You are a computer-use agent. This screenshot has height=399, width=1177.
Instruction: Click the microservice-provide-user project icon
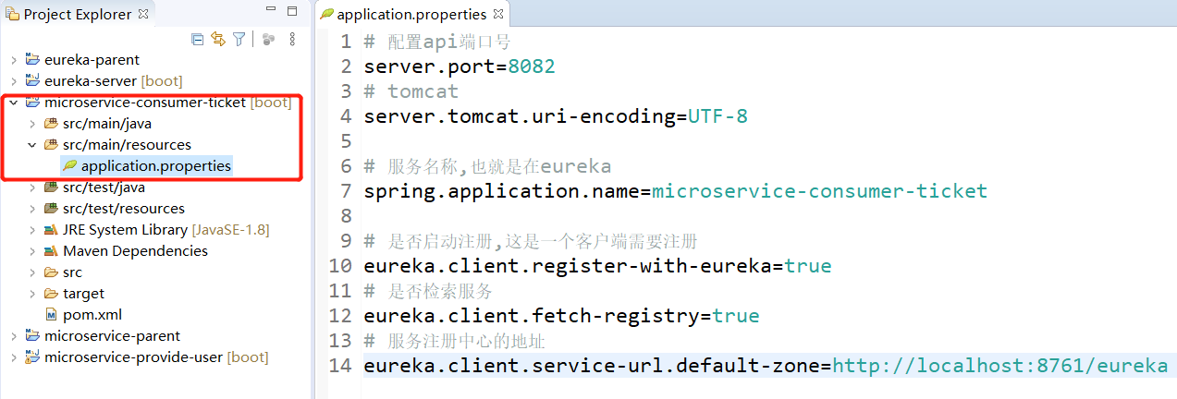coord(32,357)
